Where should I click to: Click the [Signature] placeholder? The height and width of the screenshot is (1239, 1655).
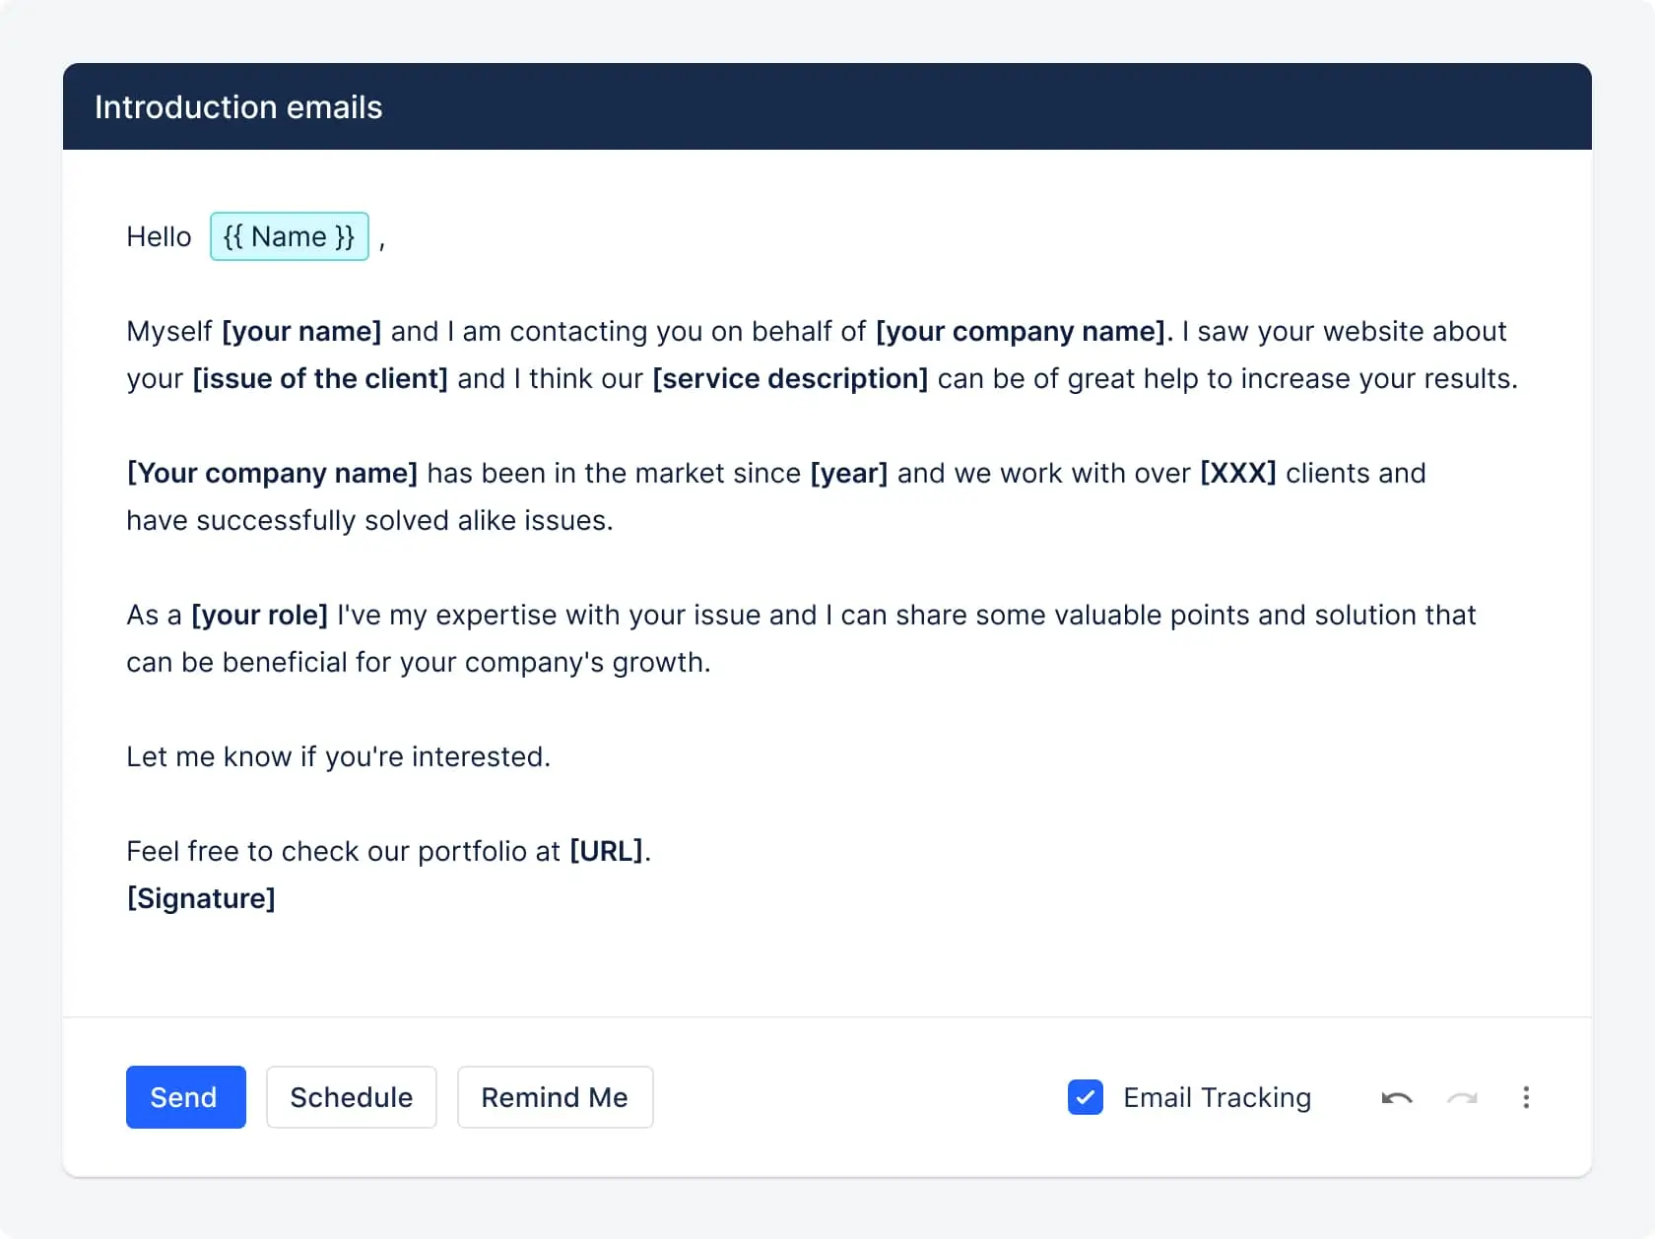(201, 899)
